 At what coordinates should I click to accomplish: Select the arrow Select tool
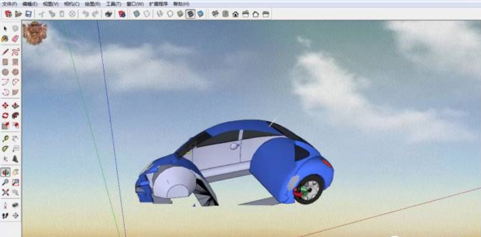pyautogui.click(x=5, y=29)
